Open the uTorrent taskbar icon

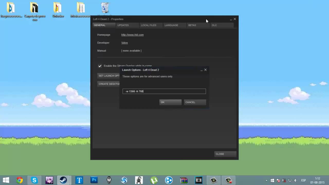click(154, 180)
